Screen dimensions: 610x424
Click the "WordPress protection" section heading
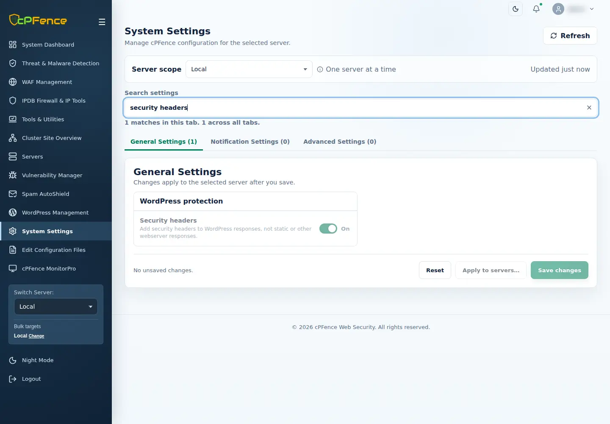coord(181,201)
